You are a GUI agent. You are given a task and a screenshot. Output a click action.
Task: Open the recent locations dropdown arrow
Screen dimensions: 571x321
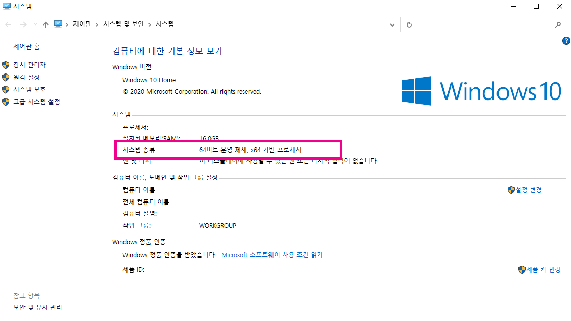click(35, 24)
